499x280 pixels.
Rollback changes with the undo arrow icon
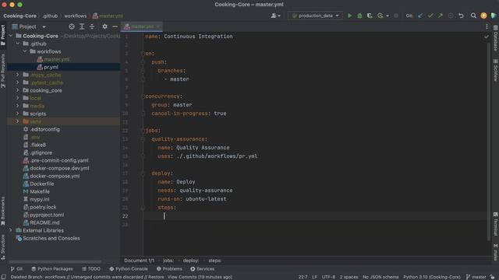pyautogui.click(x=461, y=16)
